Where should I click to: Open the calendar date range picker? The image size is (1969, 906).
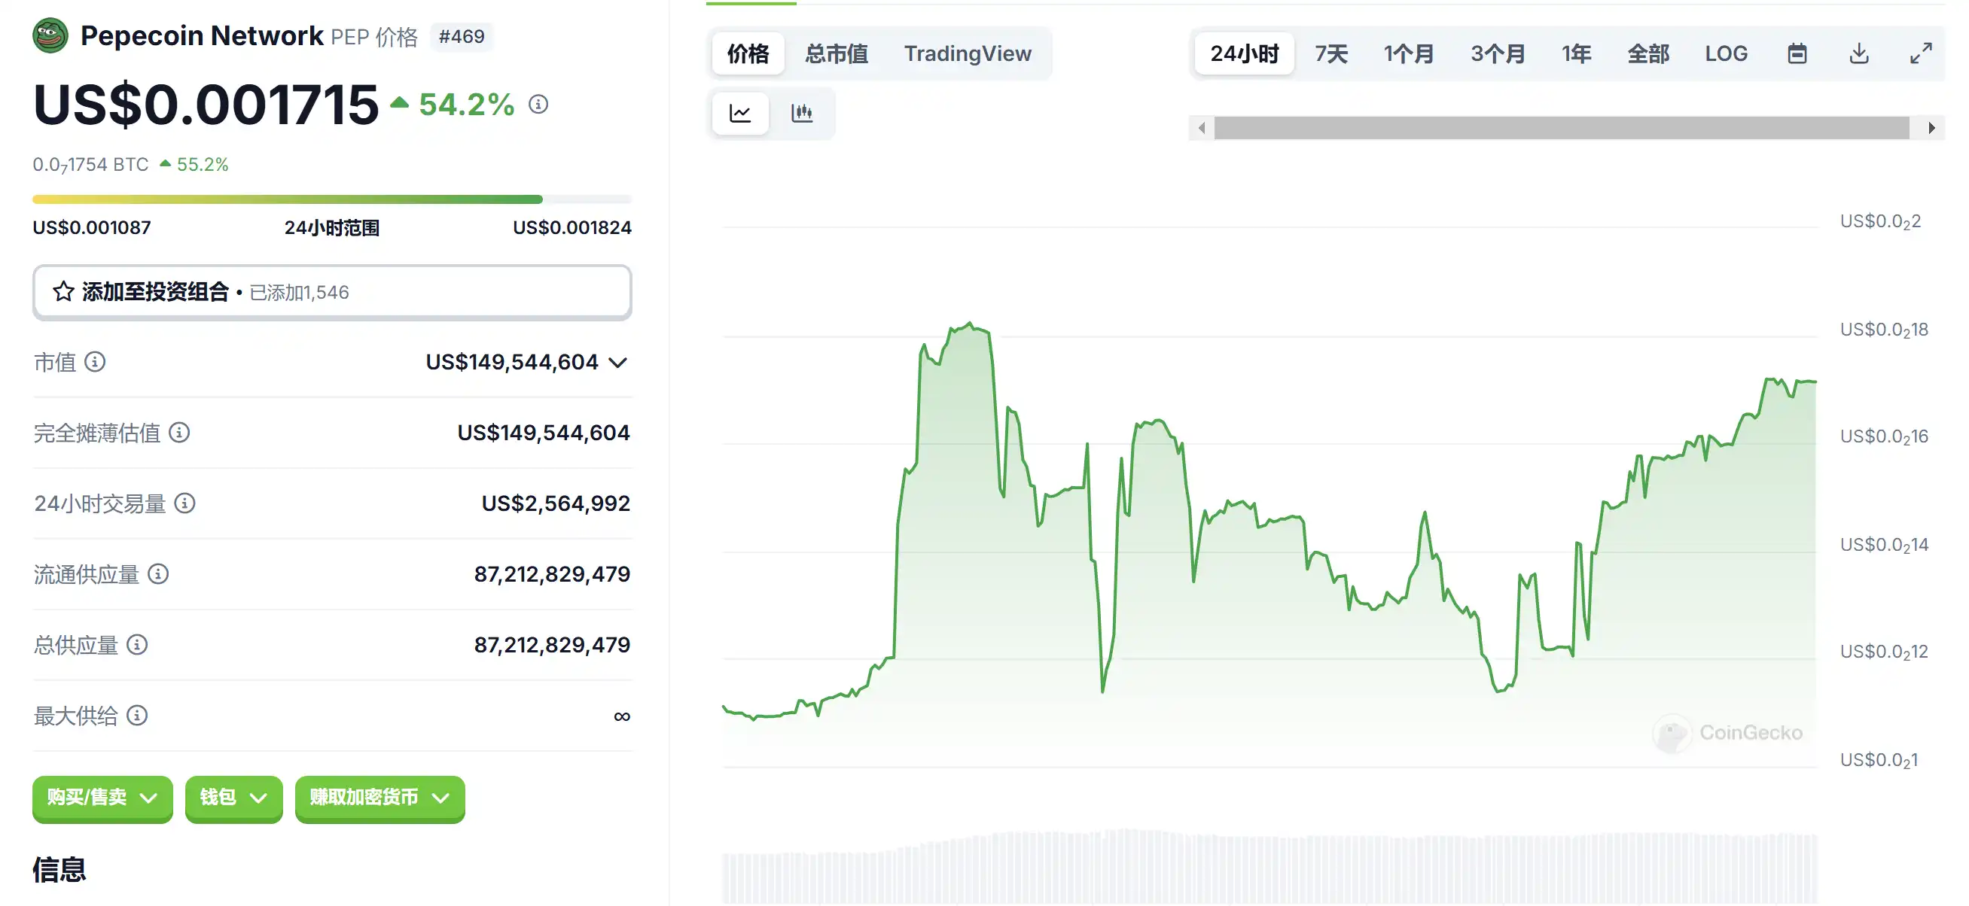click(1797, 53)
